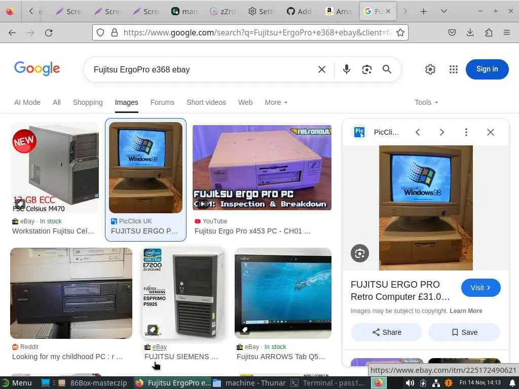Search inside image with the preview Lens button
Screen dimensions: 519x389
[360, 253]
